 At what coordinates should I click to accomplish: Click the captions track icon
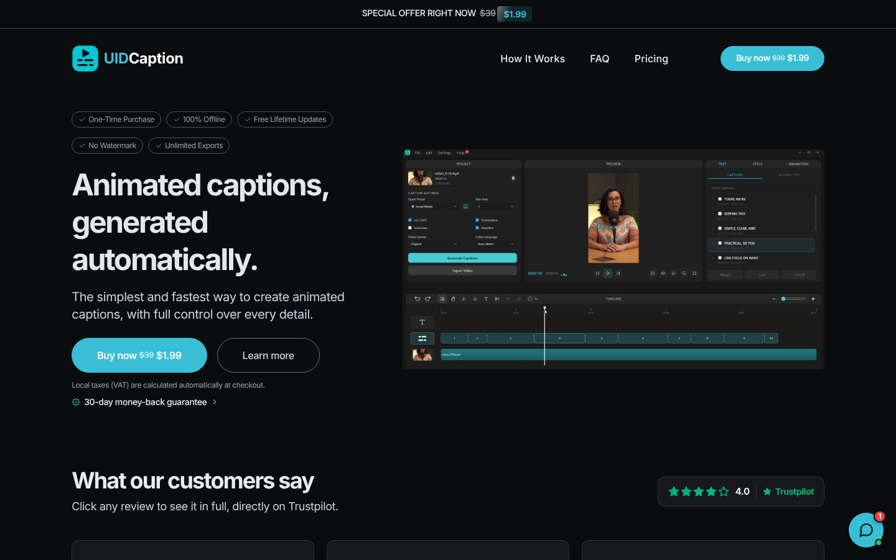pos(422,338)
